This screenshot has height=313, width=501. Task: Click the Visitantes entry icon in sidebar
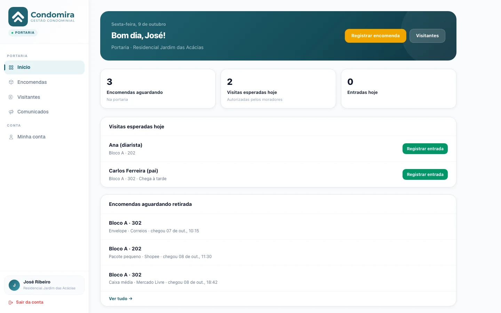(11, 97)
